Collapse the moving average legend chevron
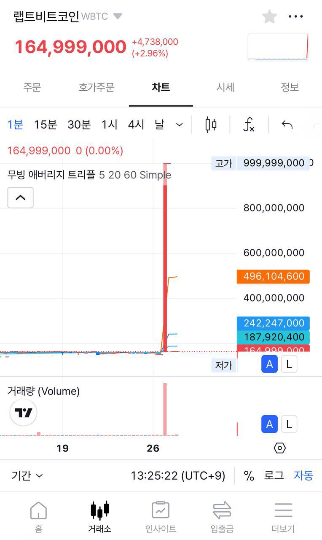This screenshot has height=540, width=322. (20, 197)
